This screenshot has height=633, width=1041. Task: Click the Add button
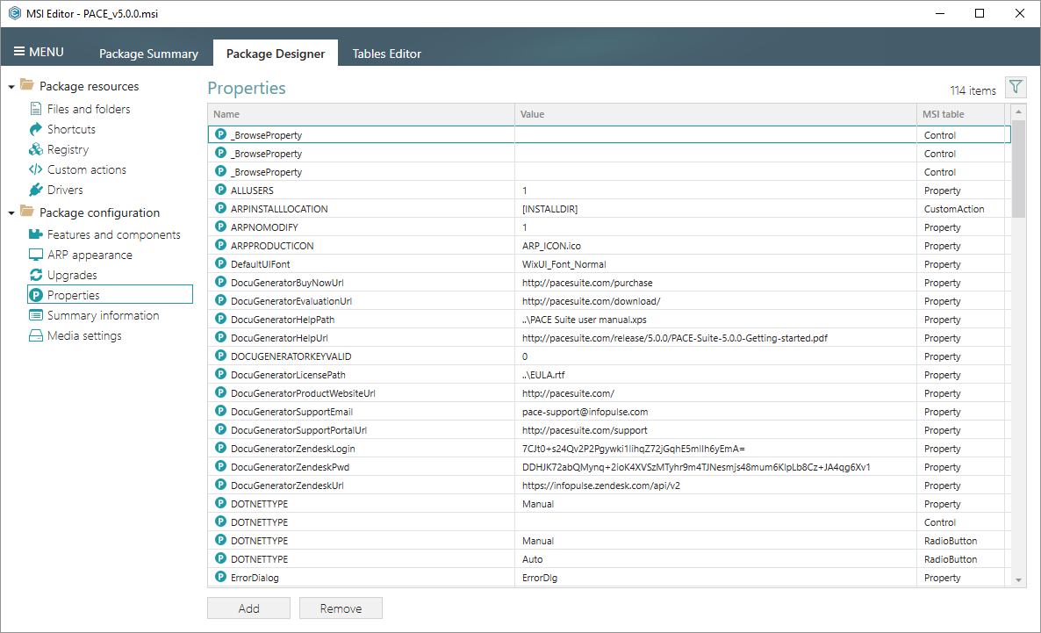tap(249, 608)
